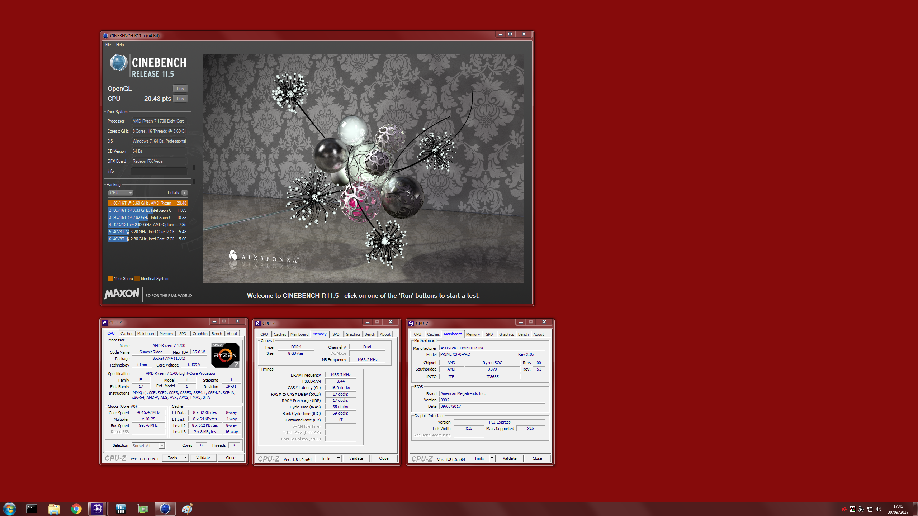Expand the Tools arrow in the CPU-Z window showing the Processor
Image resolution: width=918 pixels, height=516 pixels.
(185, 458)
